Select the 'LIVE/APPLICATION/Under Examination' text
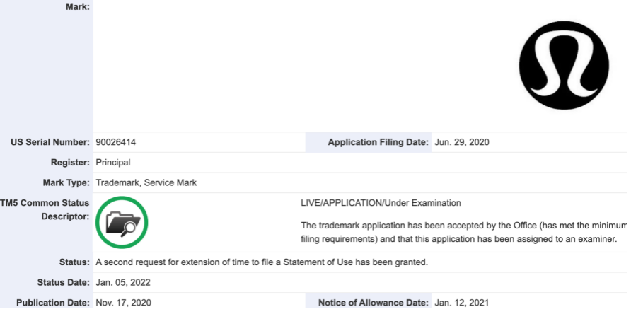 (381, 203)
